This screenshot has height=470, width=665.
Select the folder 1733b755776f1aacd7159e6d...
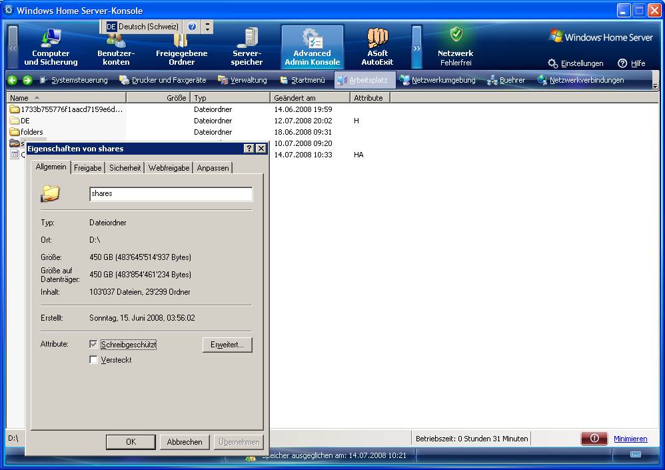tap(66, 109)
